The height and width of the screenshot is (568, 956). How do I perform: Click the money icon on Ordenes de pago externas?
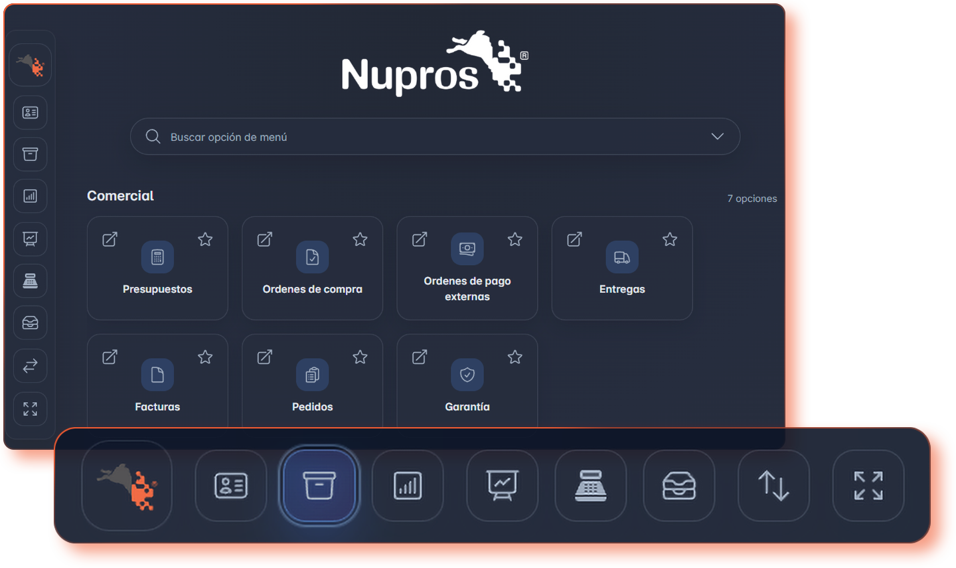(x=467, y=248)
